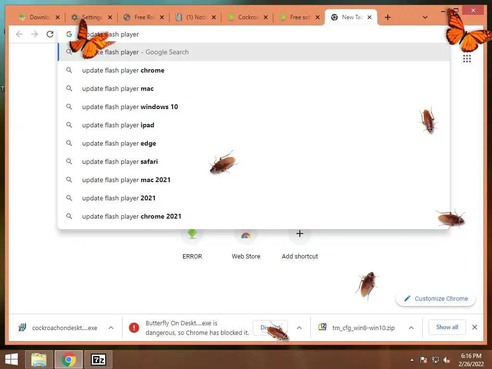Close the New Tab tab
Screen dimensions: 492x369
[x=369, y=17]
